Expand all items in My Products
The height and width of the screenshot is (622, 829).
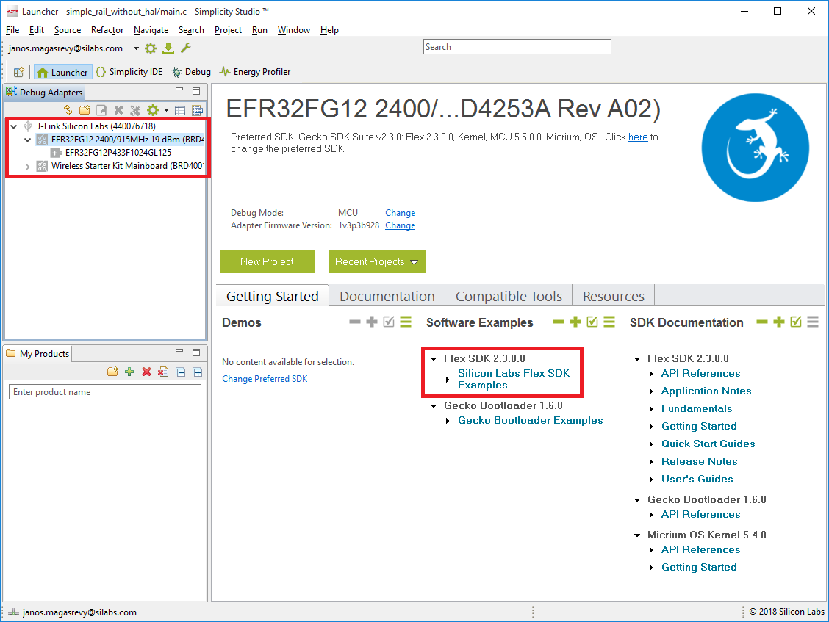point(197,372)
